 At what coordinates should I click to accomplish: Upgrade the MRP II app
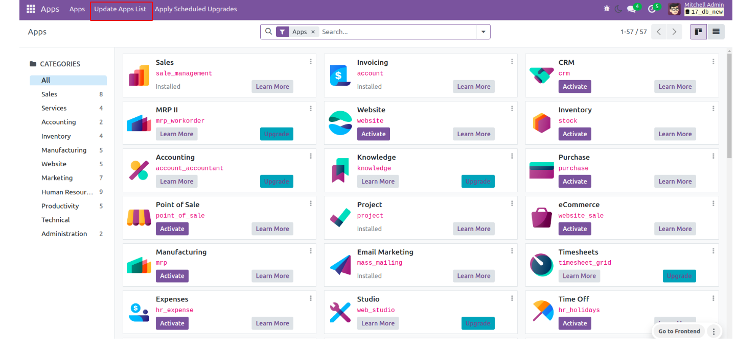(277, 134)
